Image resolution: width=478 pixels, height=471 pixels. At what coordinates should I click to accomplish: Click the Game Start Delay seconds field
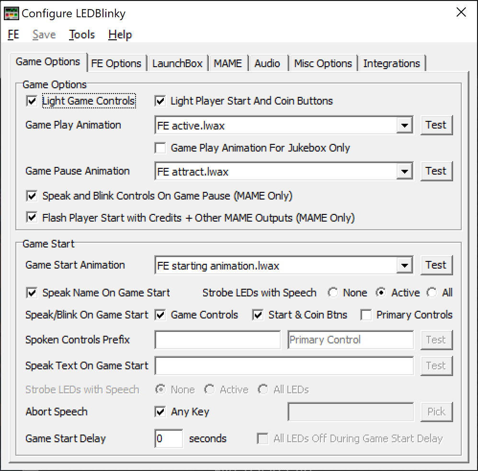click(169, 439)
